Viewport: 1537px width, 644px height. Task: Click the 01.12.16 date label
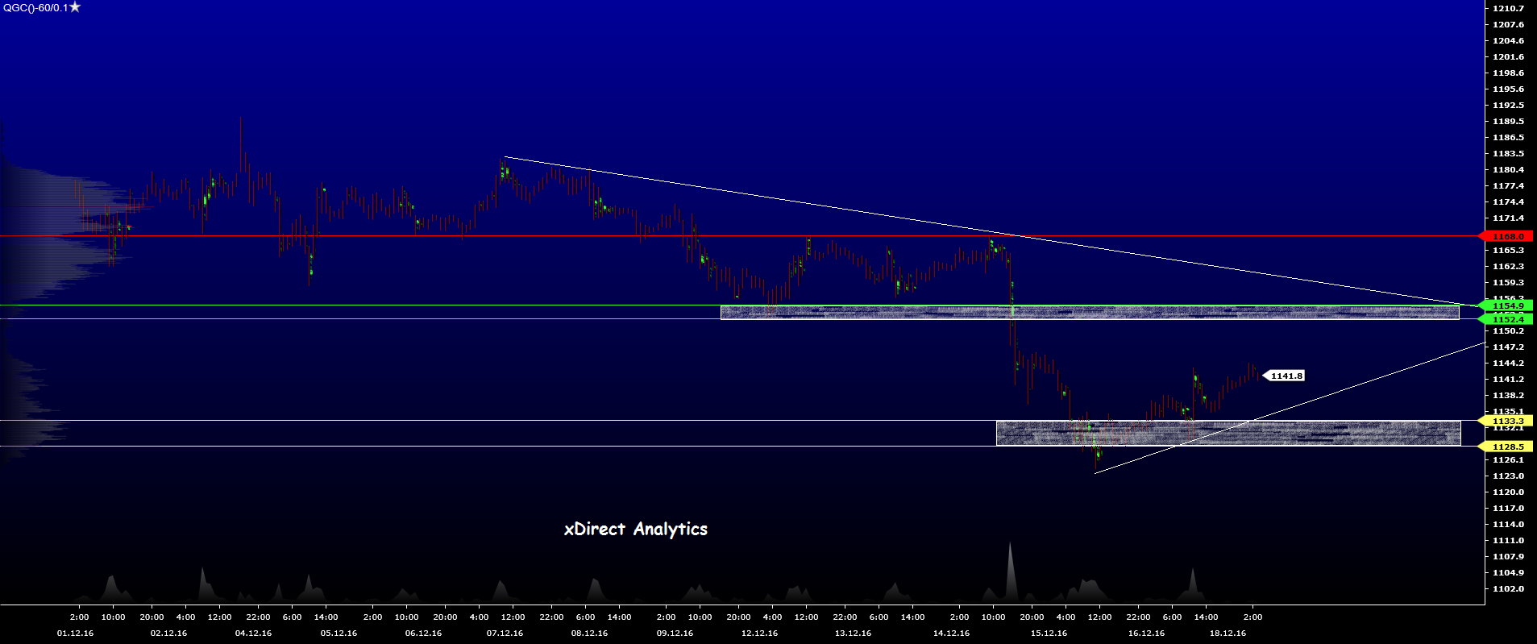75,633
